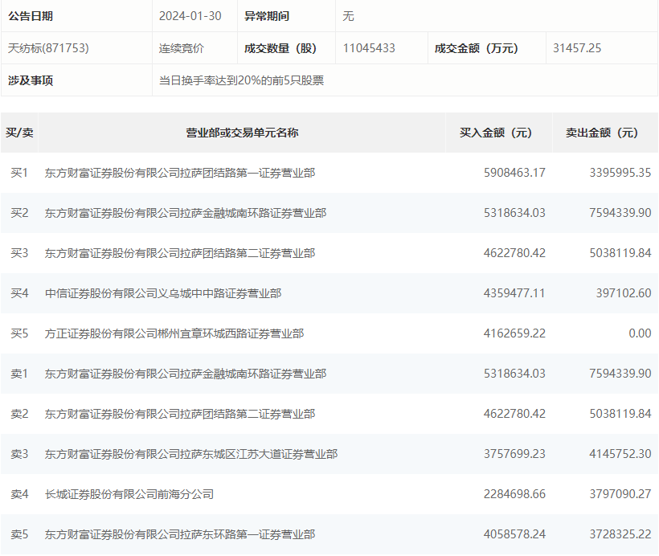
Task: Click 拉萨团结路第二证券营业部 in the 买3 row
Action: coord(180,253)
